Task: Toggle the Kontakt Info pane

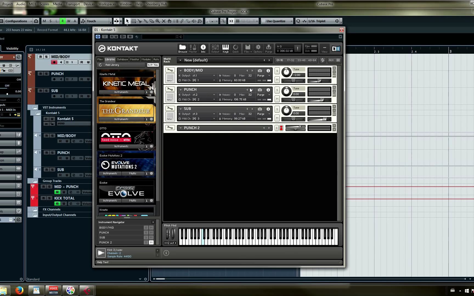Action: click(x=203, y=49)
